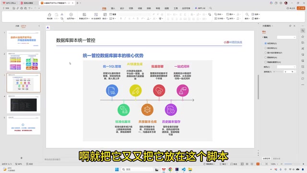307x173 pixels.
Task: Click the three-dot more icon in right sidebar
Action: click(303, 85)
